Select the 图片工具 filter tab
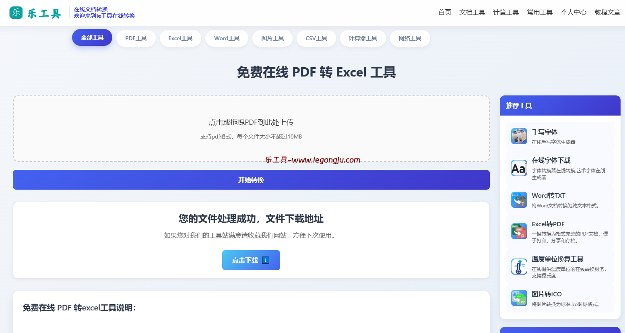 [272, 38]
